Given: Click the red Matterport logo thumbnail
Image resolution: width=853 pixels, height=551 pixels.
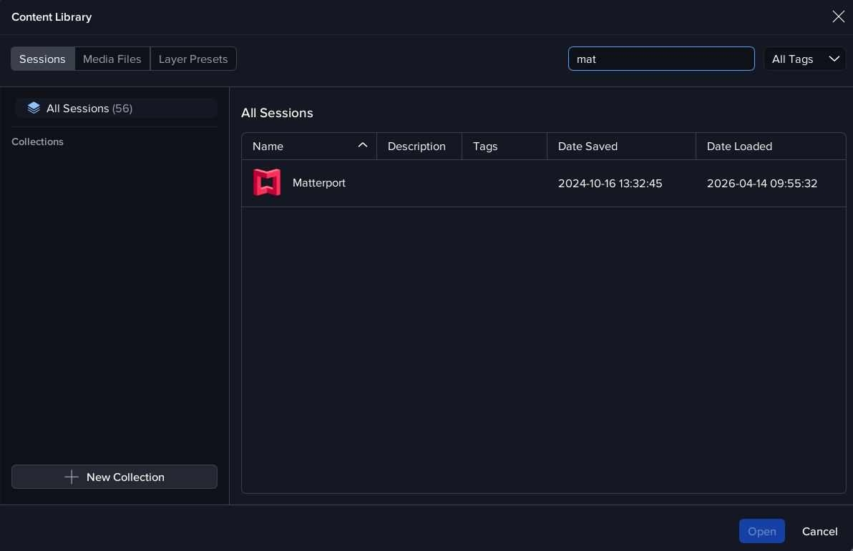Looking at the screenshot, I should coord(267,183).
